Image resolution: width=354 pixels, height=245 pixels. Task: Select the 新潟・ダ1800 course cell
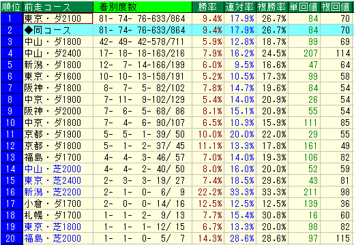[x=58, y=65]
